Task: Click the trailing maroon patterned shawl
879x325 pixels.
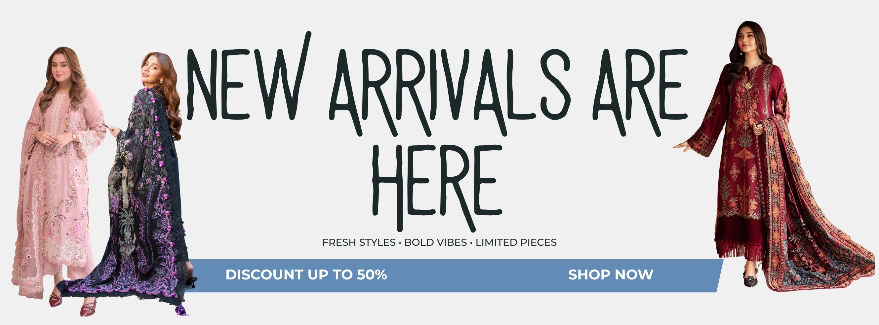Action: (819, 222)
